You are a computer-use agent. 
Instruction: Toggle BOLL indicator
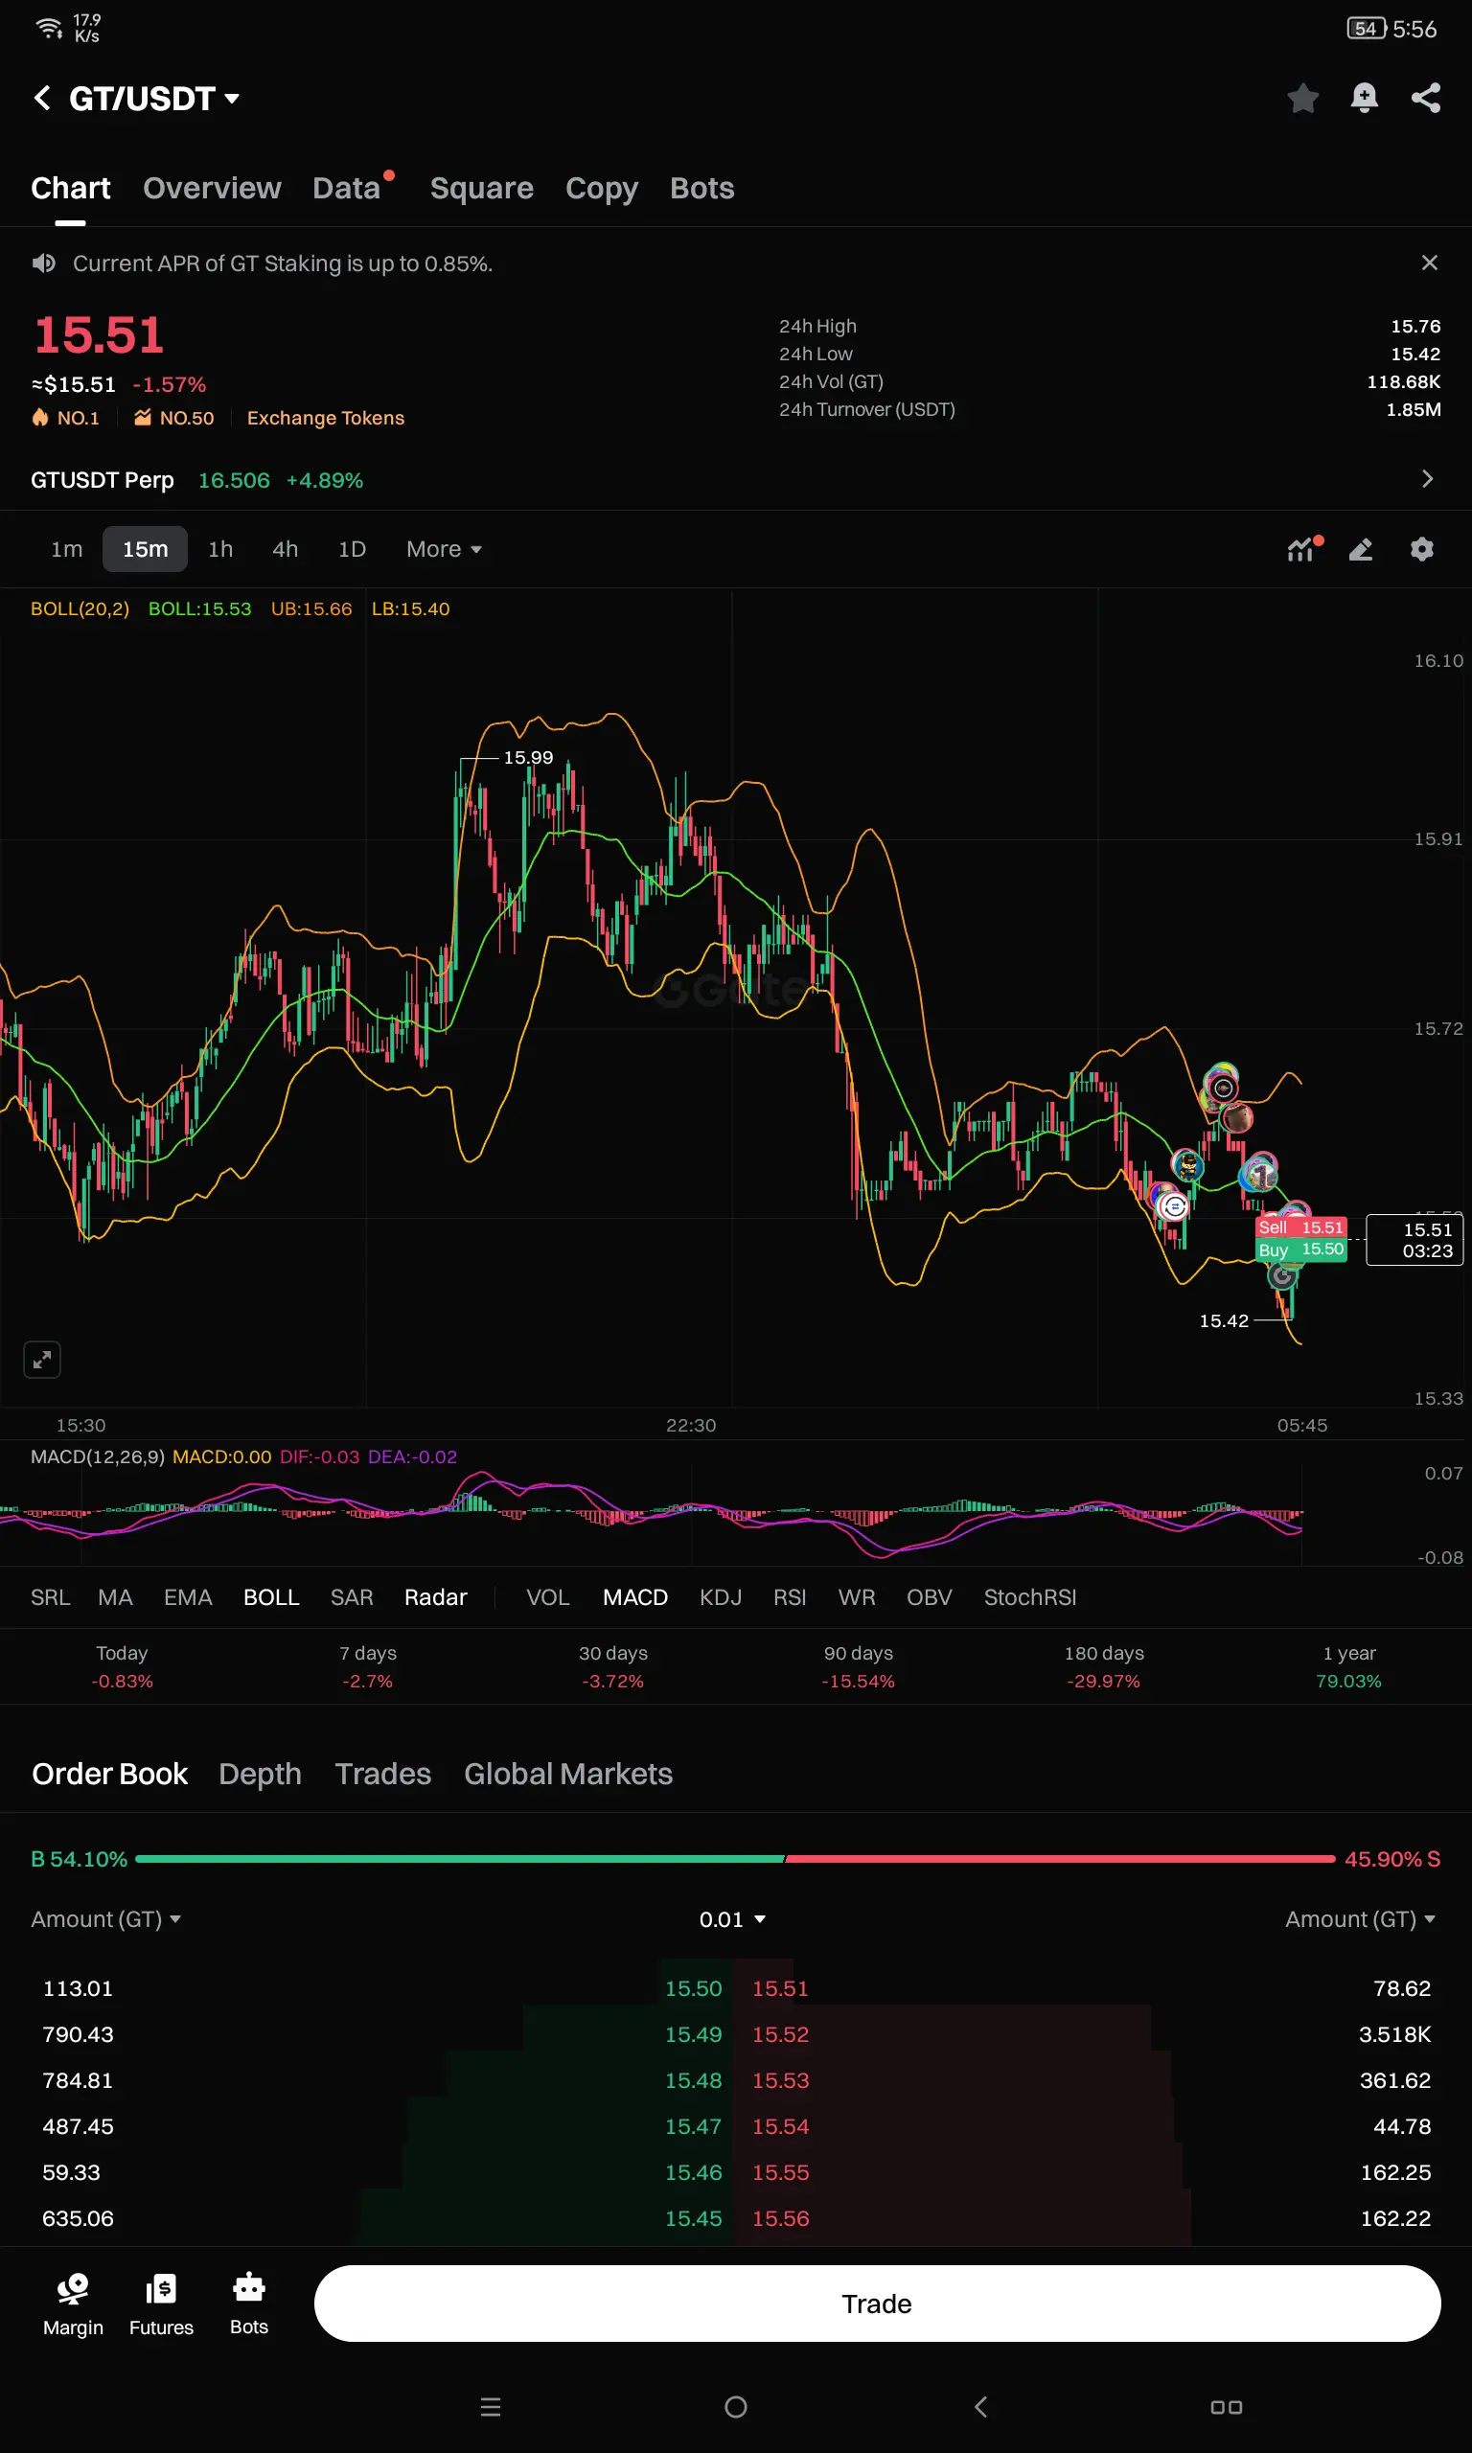click(271, 1597)
